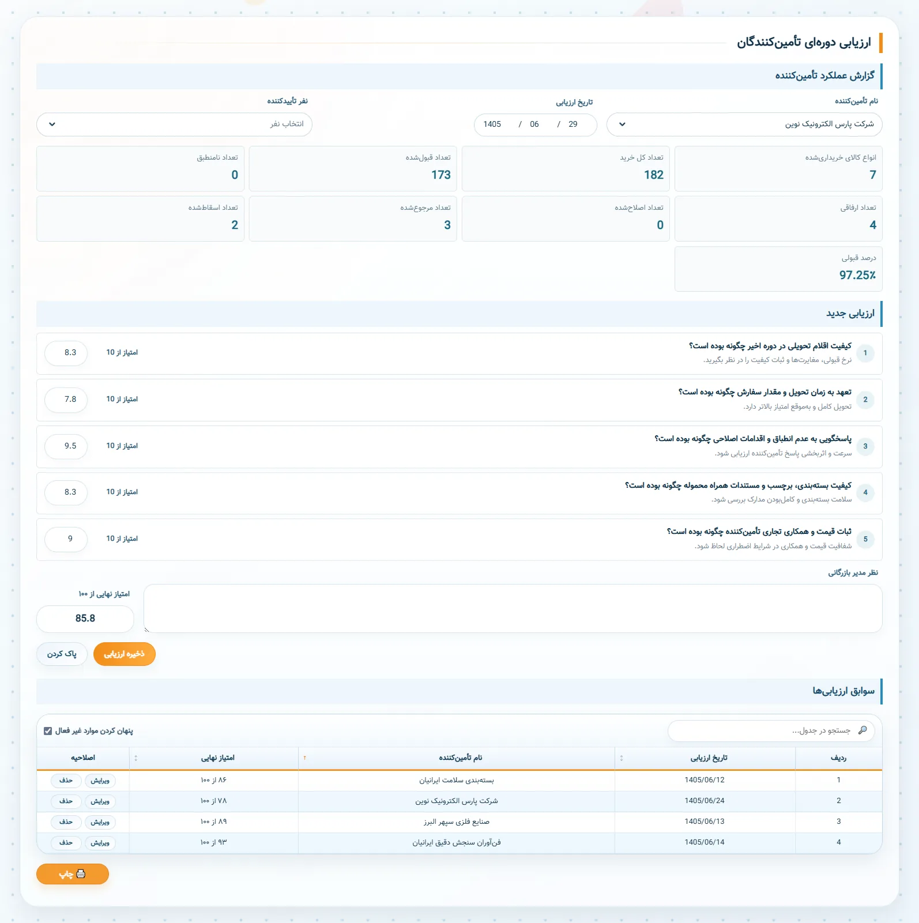919x923 pixels.
Task: Edit the بسته‌بندی سلامت ایرانیان row with ویرایش
Action: 100,781
